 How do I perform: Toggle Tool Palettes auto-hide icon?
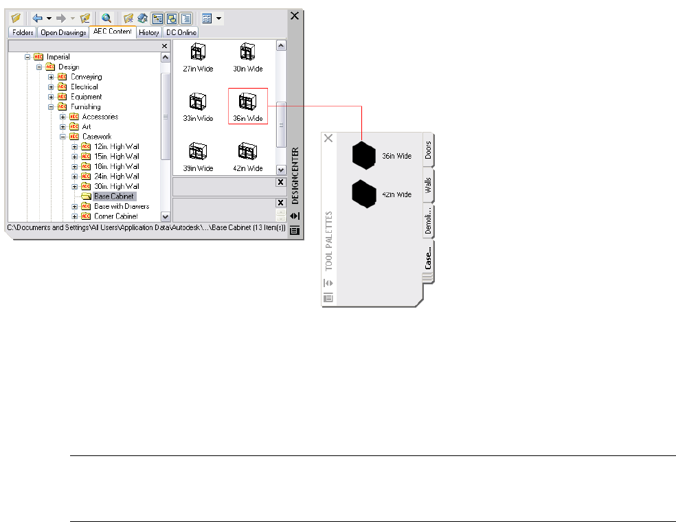tap(328, 283)
